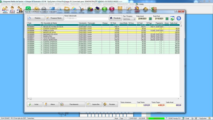The width and height of the screenshot is (213, 120).
Task: Select the TATU DE SOUZA row
Action: tap(103, 38)
